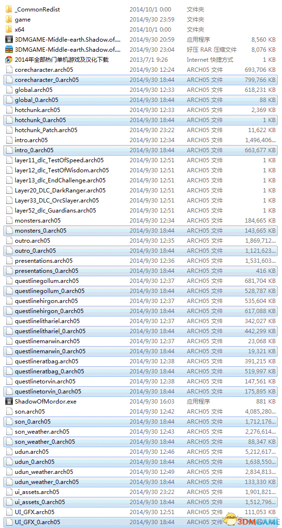The height and width of the screenshot is (528, 282).
Task: Select the questlinegollum_0.arch05 file name
Action: coord(50,291)
